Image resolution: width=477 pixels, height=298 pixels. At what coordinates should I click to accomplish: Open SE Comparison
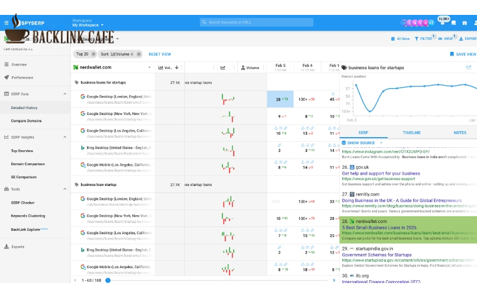[x=23, y=177]
